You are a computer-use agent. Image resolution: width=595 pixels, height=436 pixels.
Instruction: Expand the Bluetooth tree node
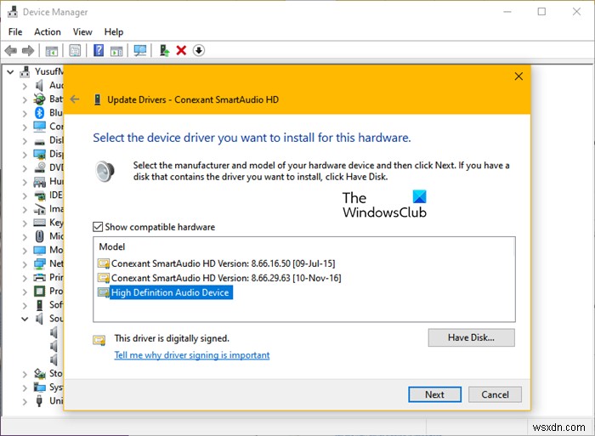23,112
